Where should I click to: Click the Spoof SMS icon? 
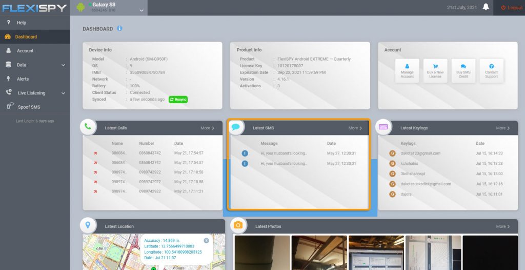[10, 106]
